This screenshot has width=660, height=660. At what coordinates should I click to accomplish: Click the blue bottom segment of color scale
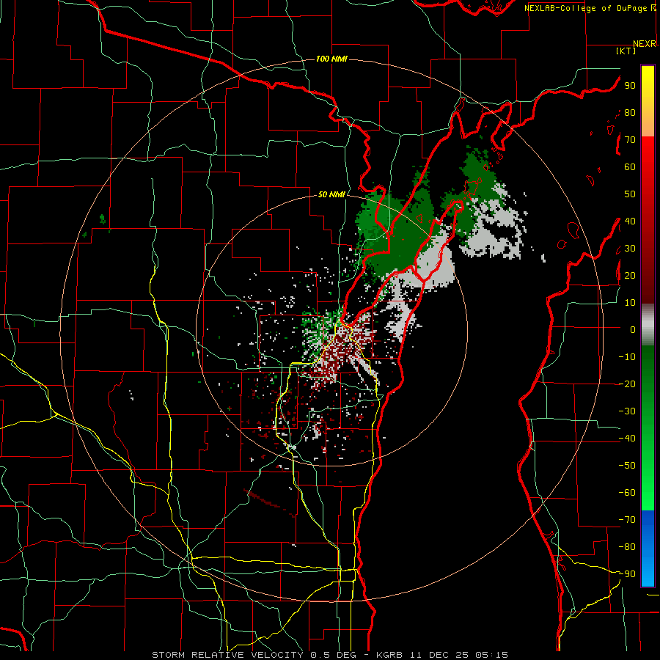point(648,549)
